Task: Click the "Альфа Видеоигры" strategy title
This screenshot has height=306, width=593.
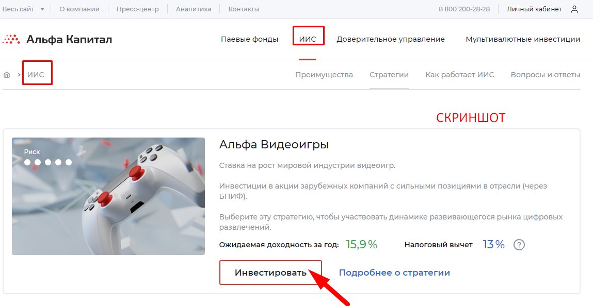Action: 274,145
